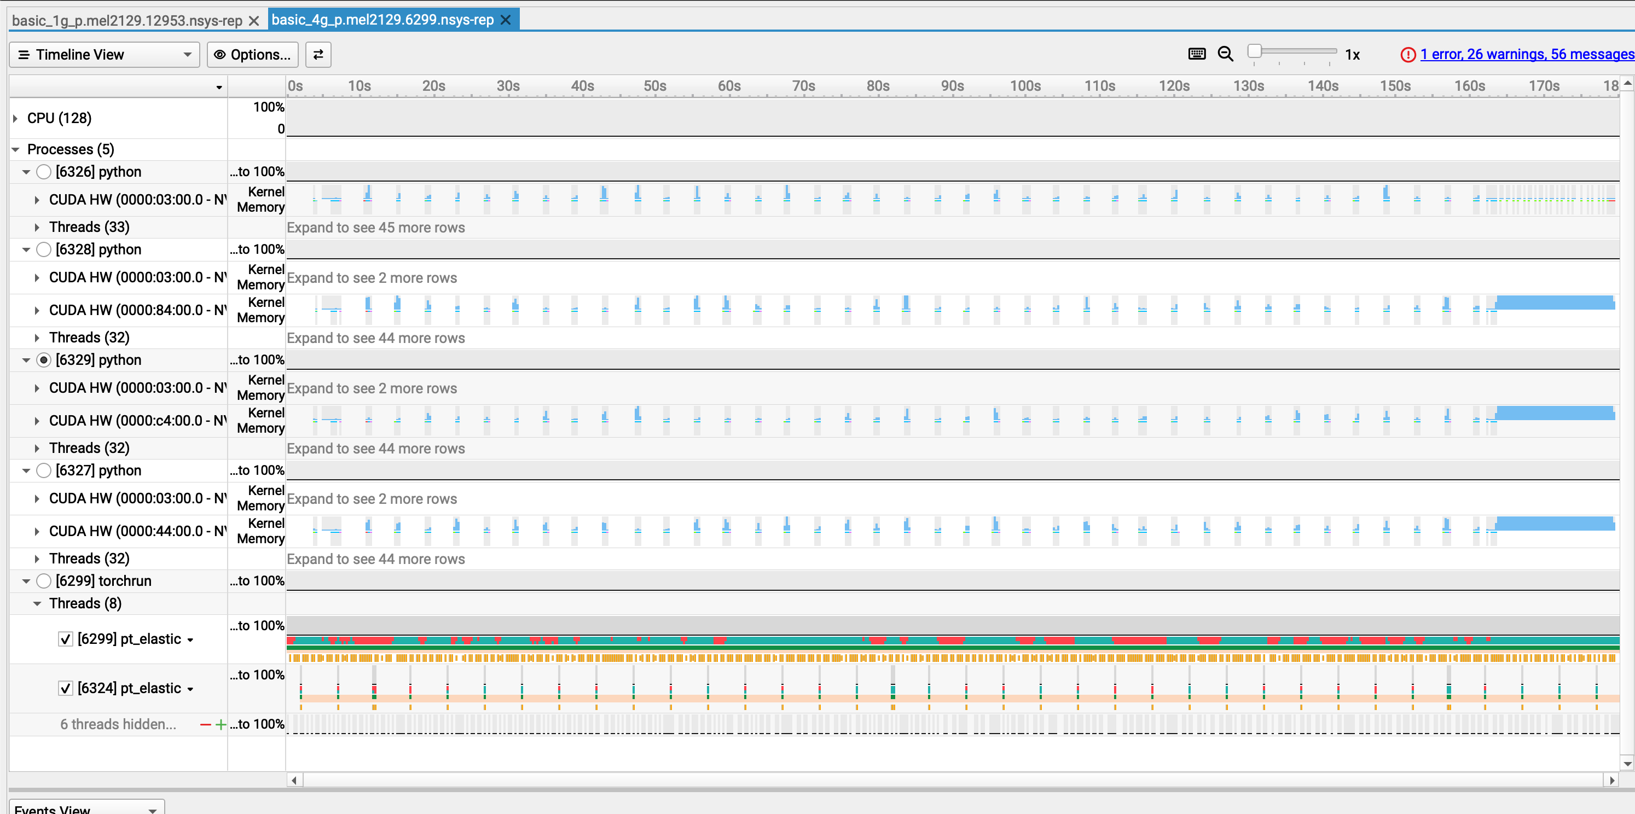The width and height of the screenshot is (1635, 814).
Task: Close the basic_4g_p.mel2129.6299.nsys-rep tab
Action: [x=506, y=20]
